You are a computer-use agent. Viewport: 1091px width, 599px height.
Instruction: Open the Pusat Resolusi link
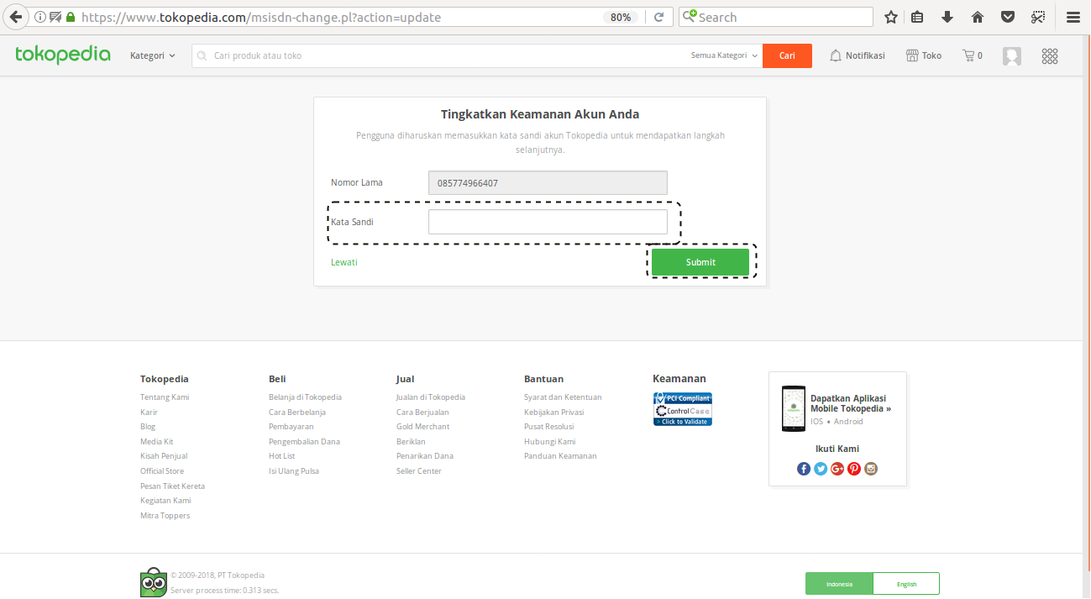click(x=549, y=427)
